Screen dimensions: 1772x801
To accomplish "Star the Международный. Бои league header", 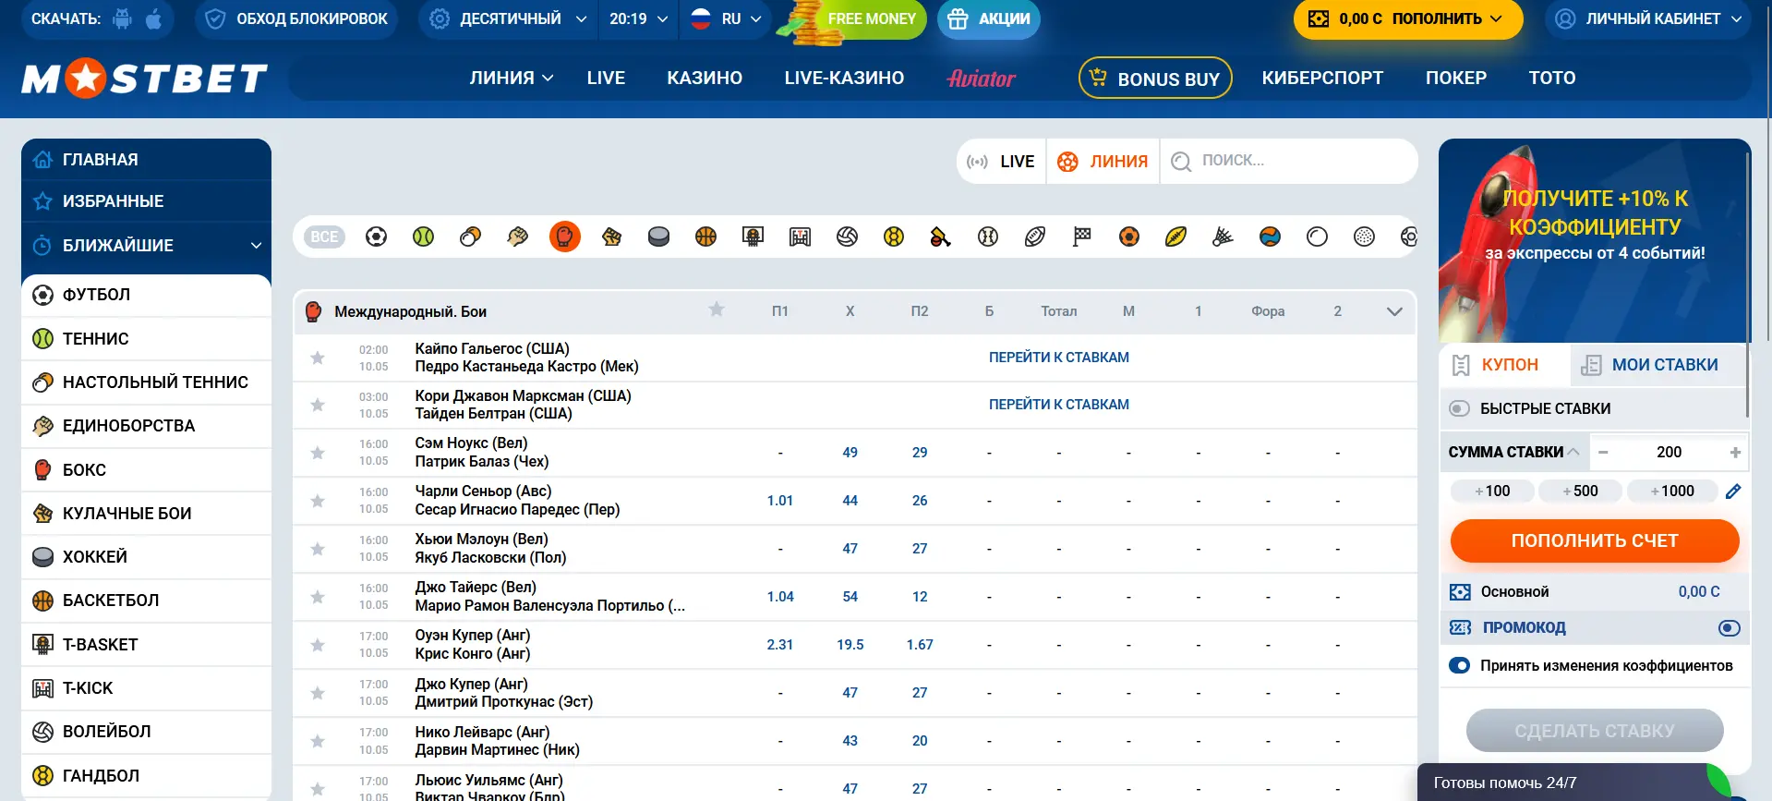I will pos(717,310).
